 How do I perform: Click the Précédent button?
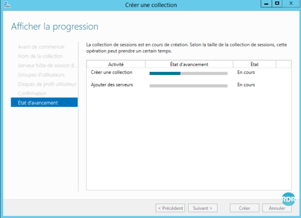(x=170, y=208)
